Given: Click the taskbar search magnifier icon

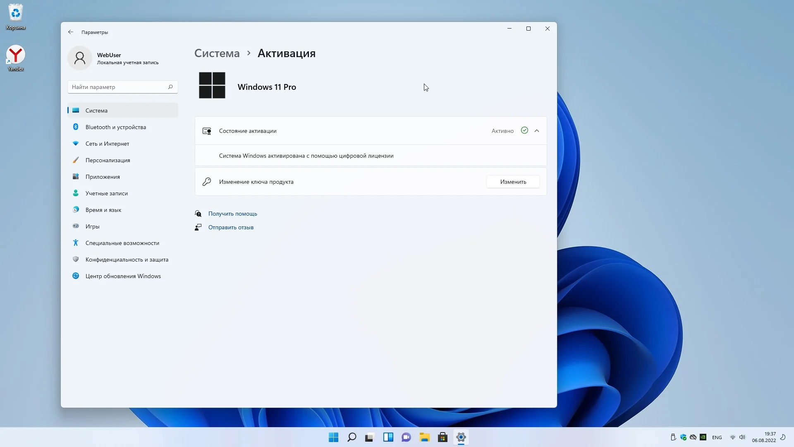Looking at the screenshot, I should [x=352, y=437].
